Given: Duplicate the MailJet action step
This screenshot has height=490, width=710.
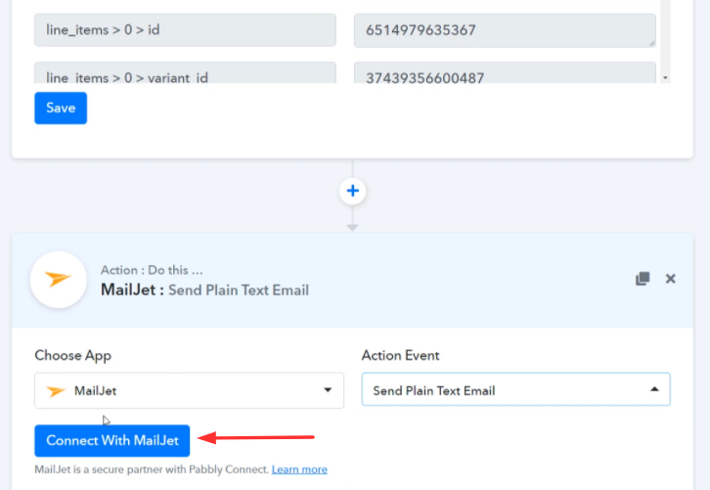Looking at the screenshot, I should coord(643,279).
